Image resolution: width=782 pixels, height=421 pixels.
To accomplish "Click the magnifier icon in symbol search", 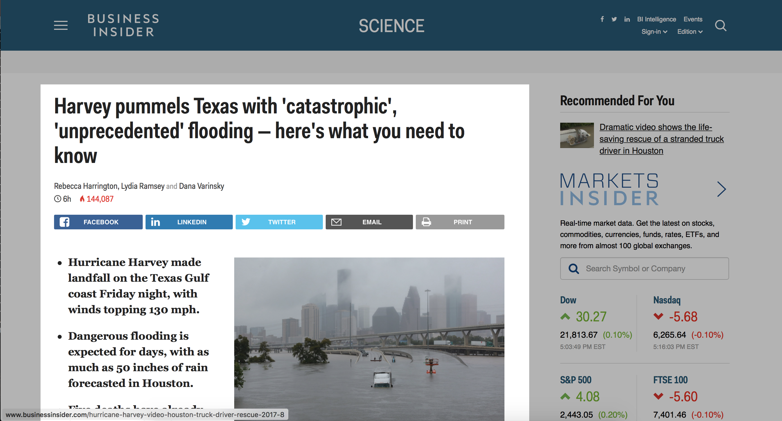I will pos(573,268).
